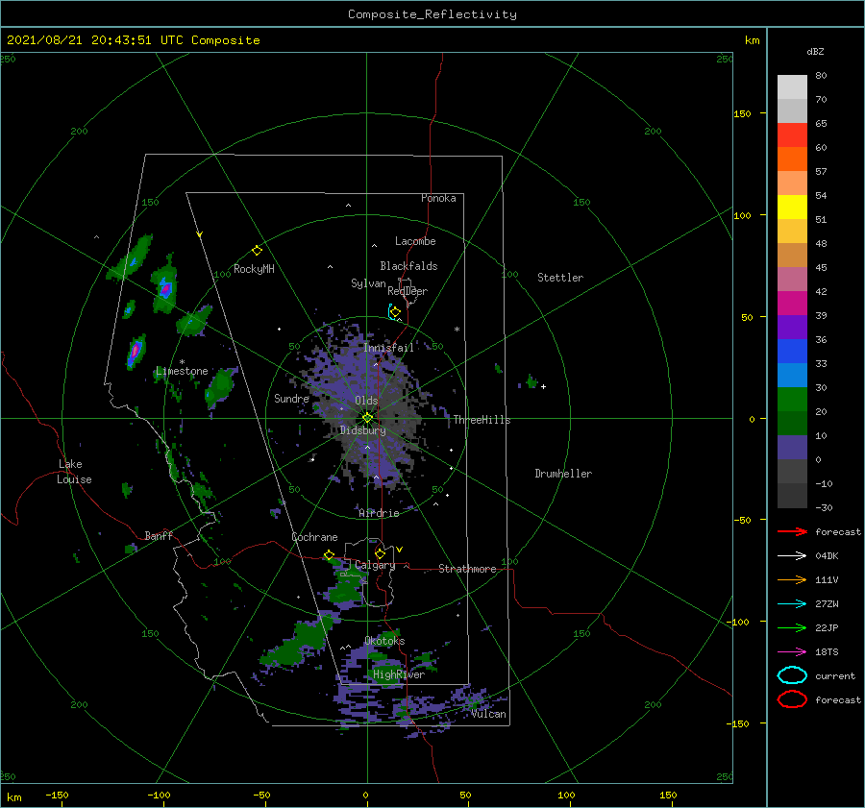Click the cyan 27ZW arrow icon
865x808 pixels.
click(792, 604)
